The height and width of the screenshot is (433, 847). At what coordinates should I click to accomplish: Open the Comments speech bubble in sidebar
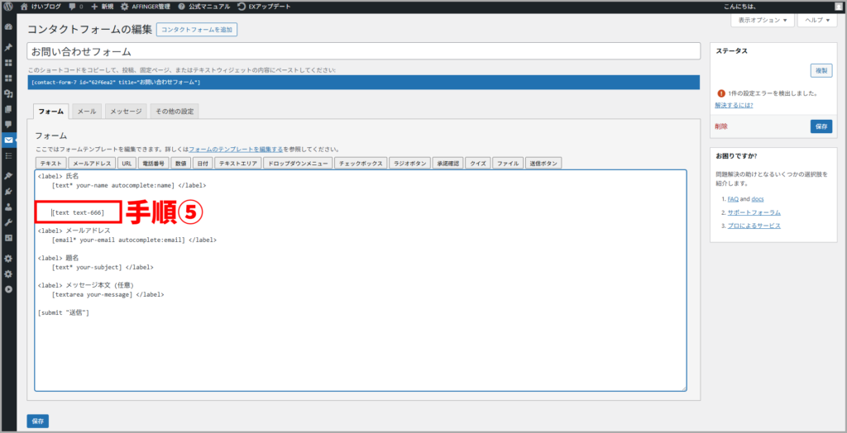pyautogui.click(x=8, y=124)
